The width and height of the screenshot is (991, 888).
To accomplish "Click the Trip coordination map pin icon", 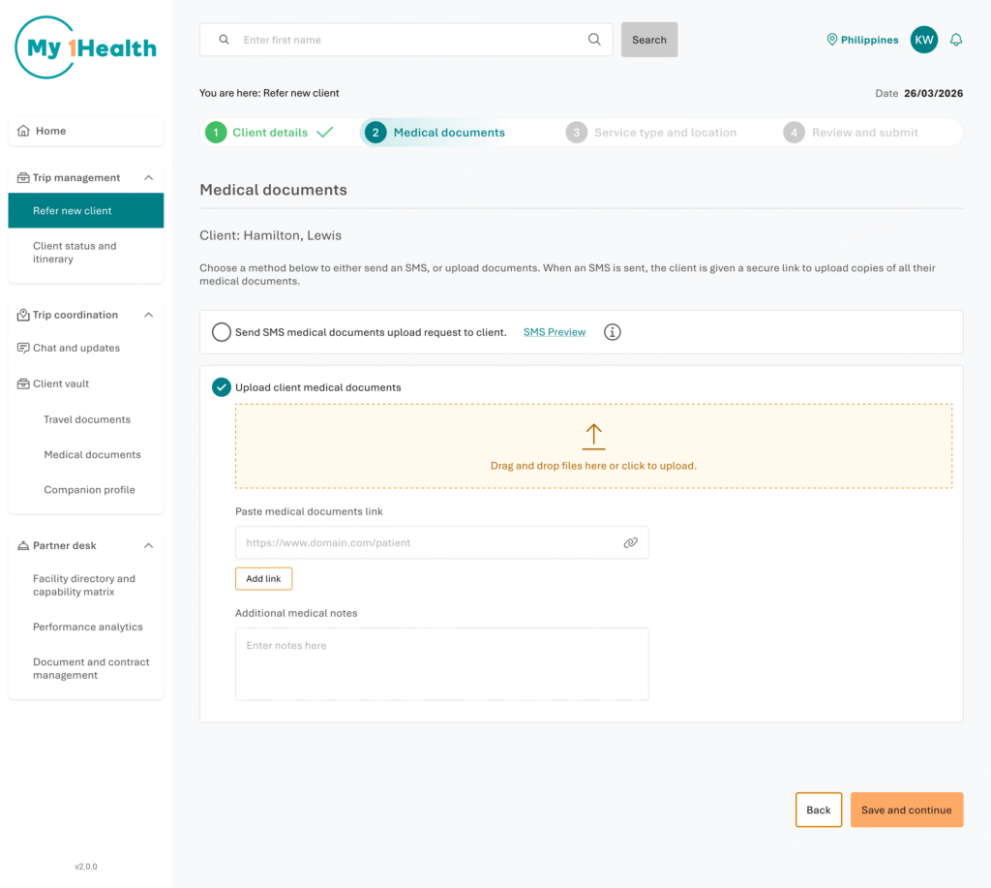I will (23, 315).
